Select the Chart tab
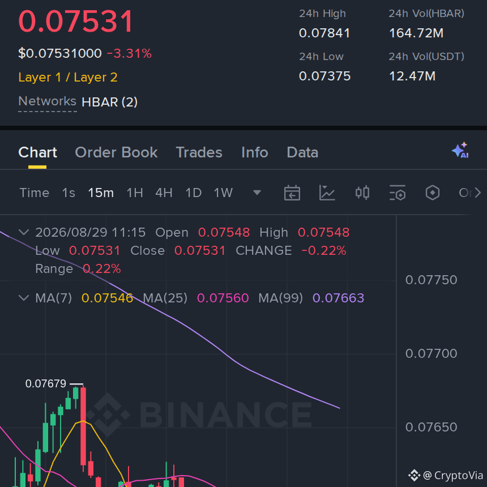This screenshot has height=487, width=487. (x=37, y=152)
